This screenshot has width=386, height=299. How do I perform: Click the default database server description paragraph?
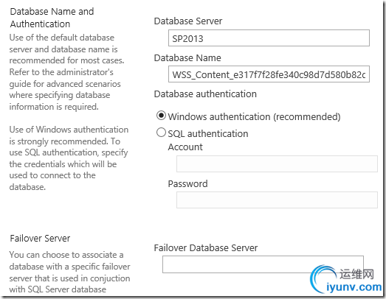click(66, 72)
